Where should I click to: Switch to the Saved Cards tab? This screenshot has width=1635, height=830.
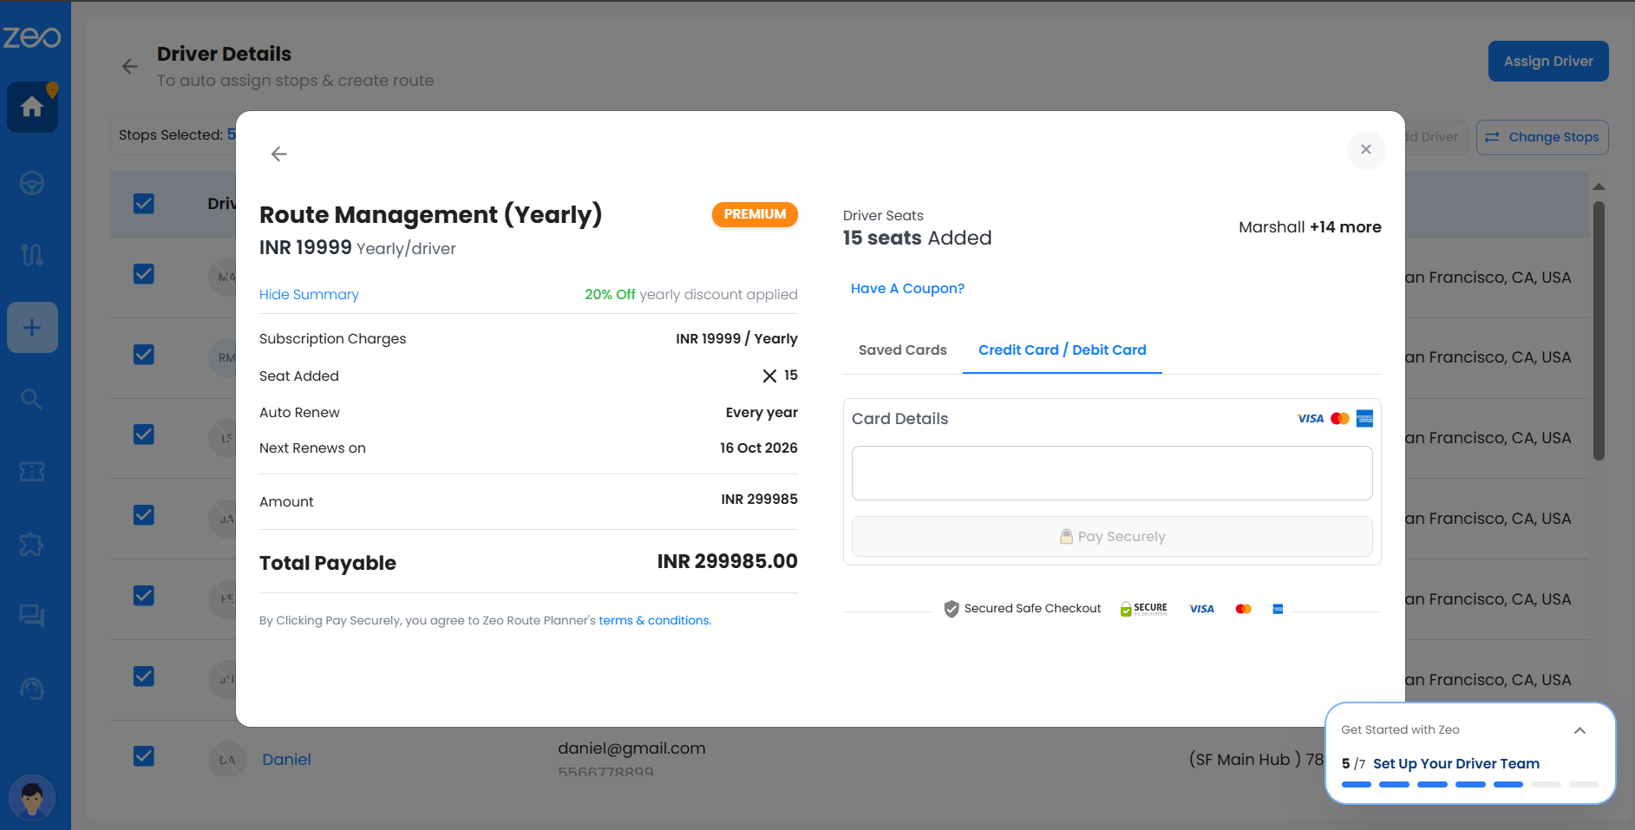pyautogui.click(x=902, y=350)
